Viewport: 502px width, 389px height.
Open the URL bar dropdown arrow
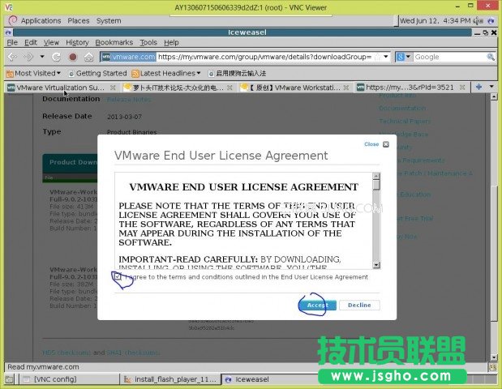click(386, 57)
